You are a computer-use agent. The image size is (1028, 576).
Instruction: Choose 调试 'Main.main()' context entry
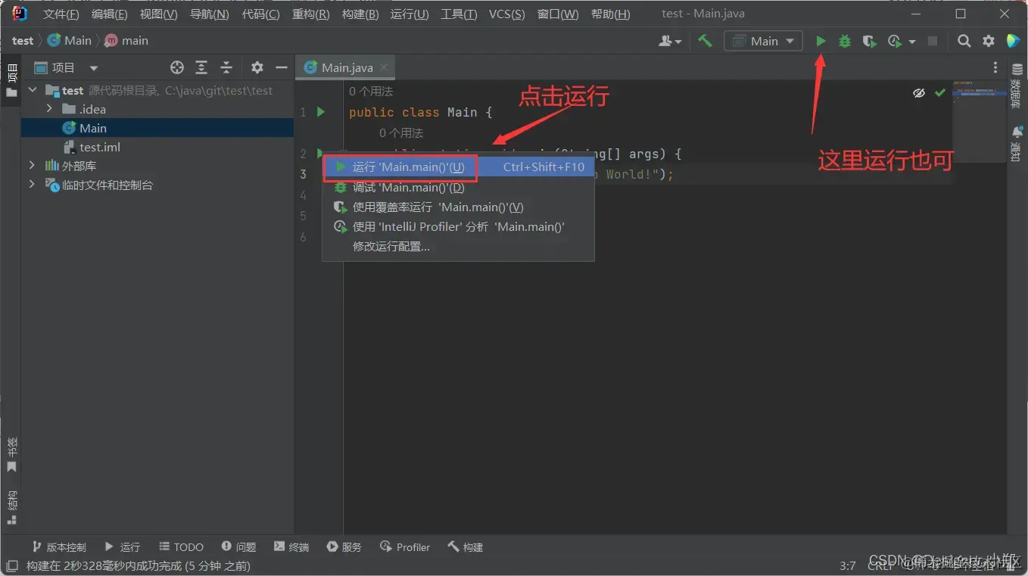click(x=458, y=187)
